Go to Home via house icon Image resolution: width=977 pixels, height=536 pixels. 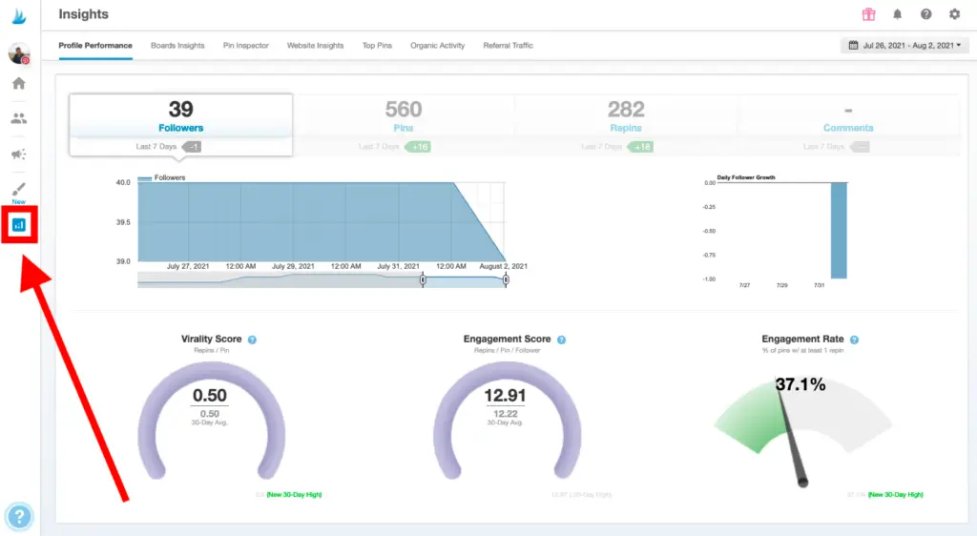tap(19, 83)
